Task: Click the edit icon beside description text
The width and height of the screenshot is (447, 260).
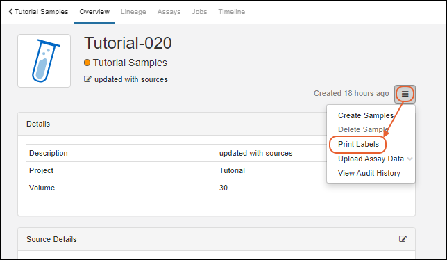Action: pyautogui.click(x=87, y=79)
